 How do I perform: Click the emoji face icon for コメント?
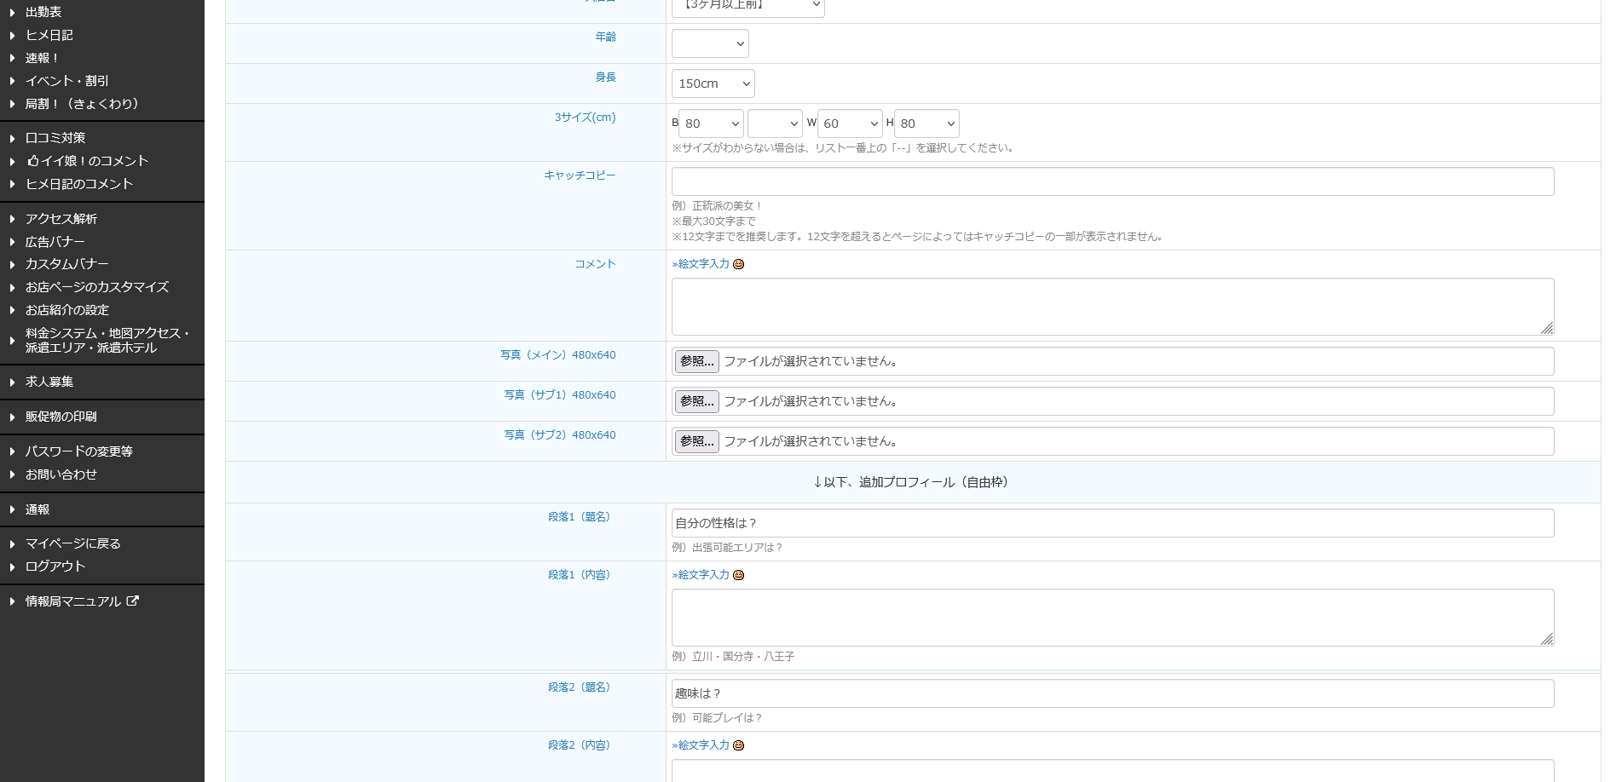tap(739, 264)
